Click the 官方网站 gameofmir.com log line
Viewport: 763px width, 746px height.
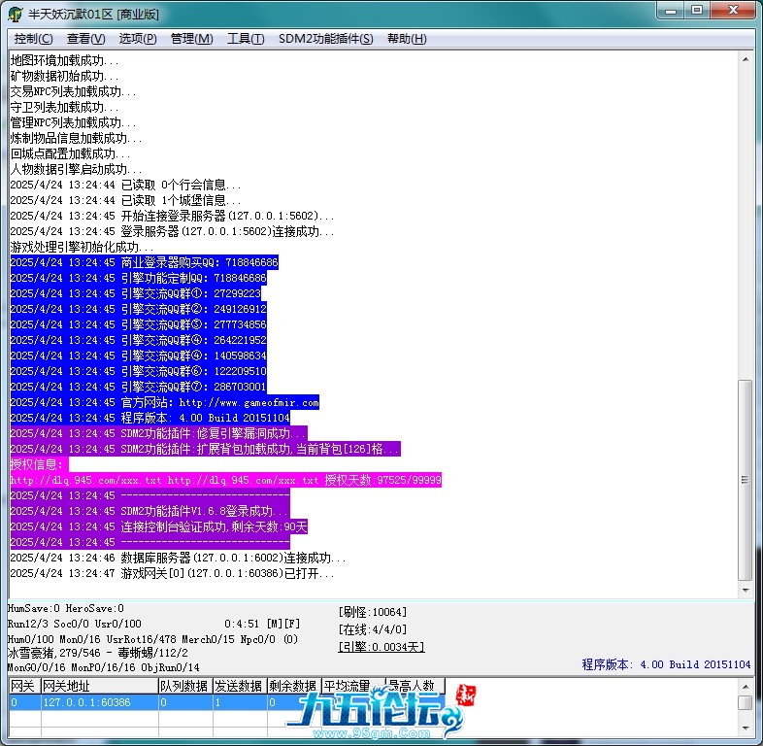tap(164, 403)
